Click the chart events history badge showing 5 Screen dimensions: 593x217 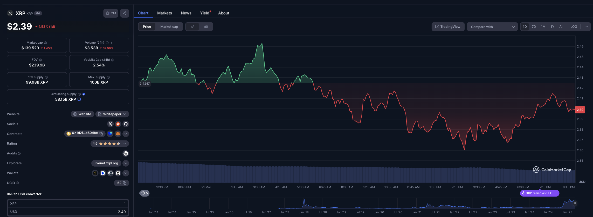pos(144,193)
